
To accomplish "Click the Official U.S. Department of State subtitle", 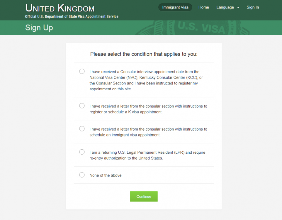I will (x=72, y=17).
